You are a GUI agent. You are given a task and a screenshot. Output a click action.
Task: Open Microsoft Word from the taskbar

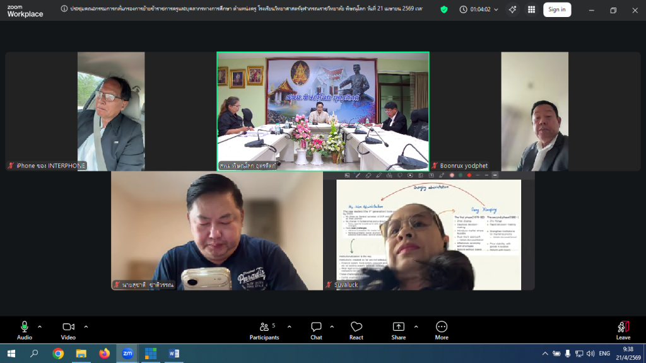click(x=173, y=354)
